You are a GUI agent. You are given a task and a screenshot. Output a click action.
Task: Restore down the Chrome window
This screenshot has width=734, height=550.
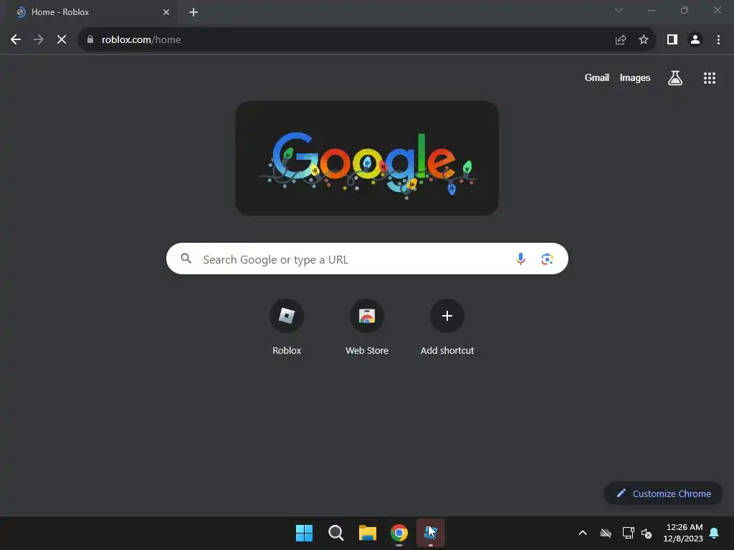tap(685, 10)
